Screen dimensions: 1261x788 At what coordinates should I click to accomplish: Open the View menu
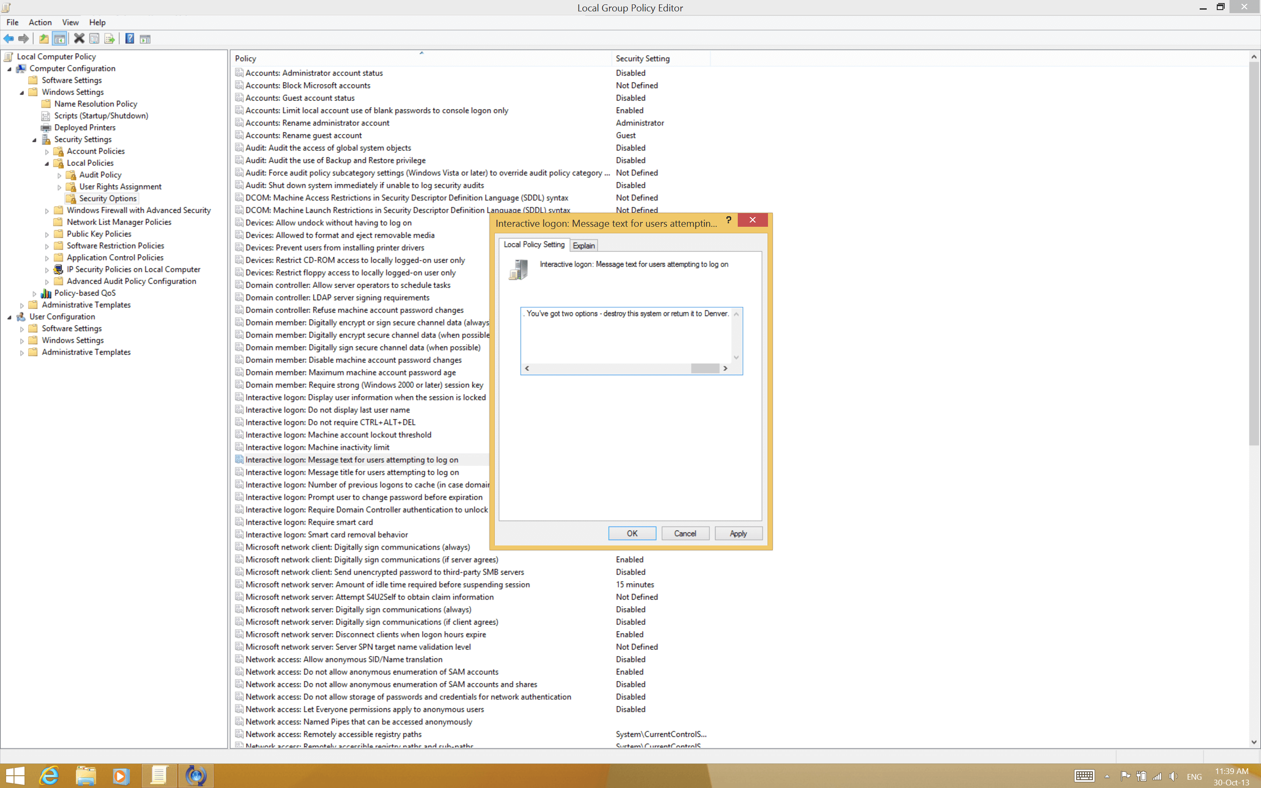[x=70, y=22]
